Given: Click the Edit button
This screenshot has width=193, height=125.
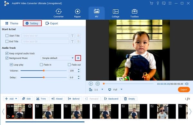Looking at the screenshot, I should tap(26, 99).
